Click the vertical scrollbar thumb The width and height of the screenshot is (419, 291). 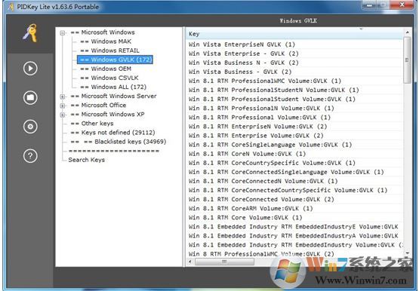(x=407, y=60)
